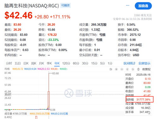Click the 量比 value 178.22
The width and height of the screenshot is (158, 119).
[x=52, y=35]
